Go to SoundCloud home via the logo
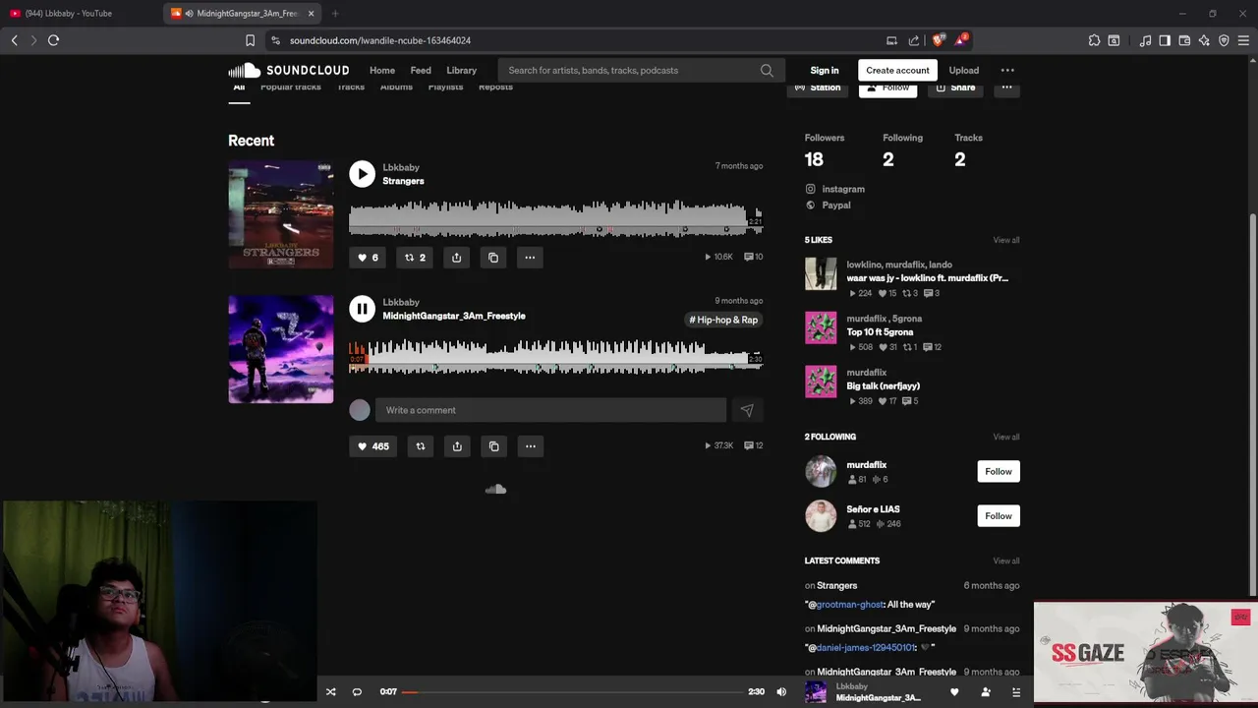1258x708 pixels. 289,70
